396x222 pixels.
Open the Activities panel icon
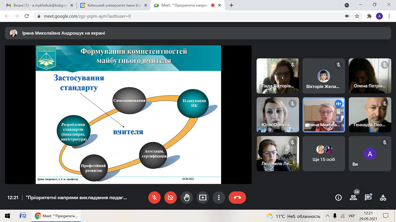383,197
